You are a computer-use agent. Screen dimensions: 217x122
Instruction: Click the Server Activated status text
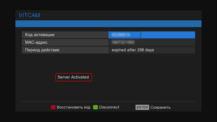[x=73, y=77]
